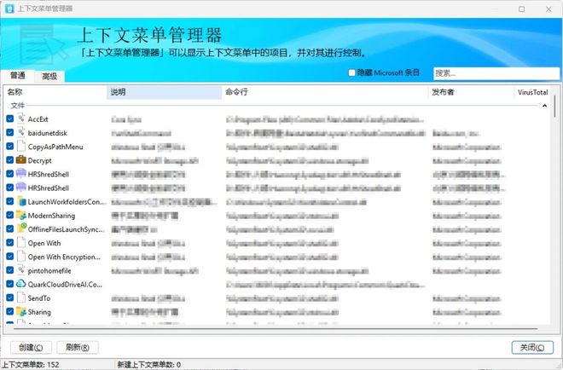
Task: Collapse the 文件 group with chevron
Action: [544, 106]
